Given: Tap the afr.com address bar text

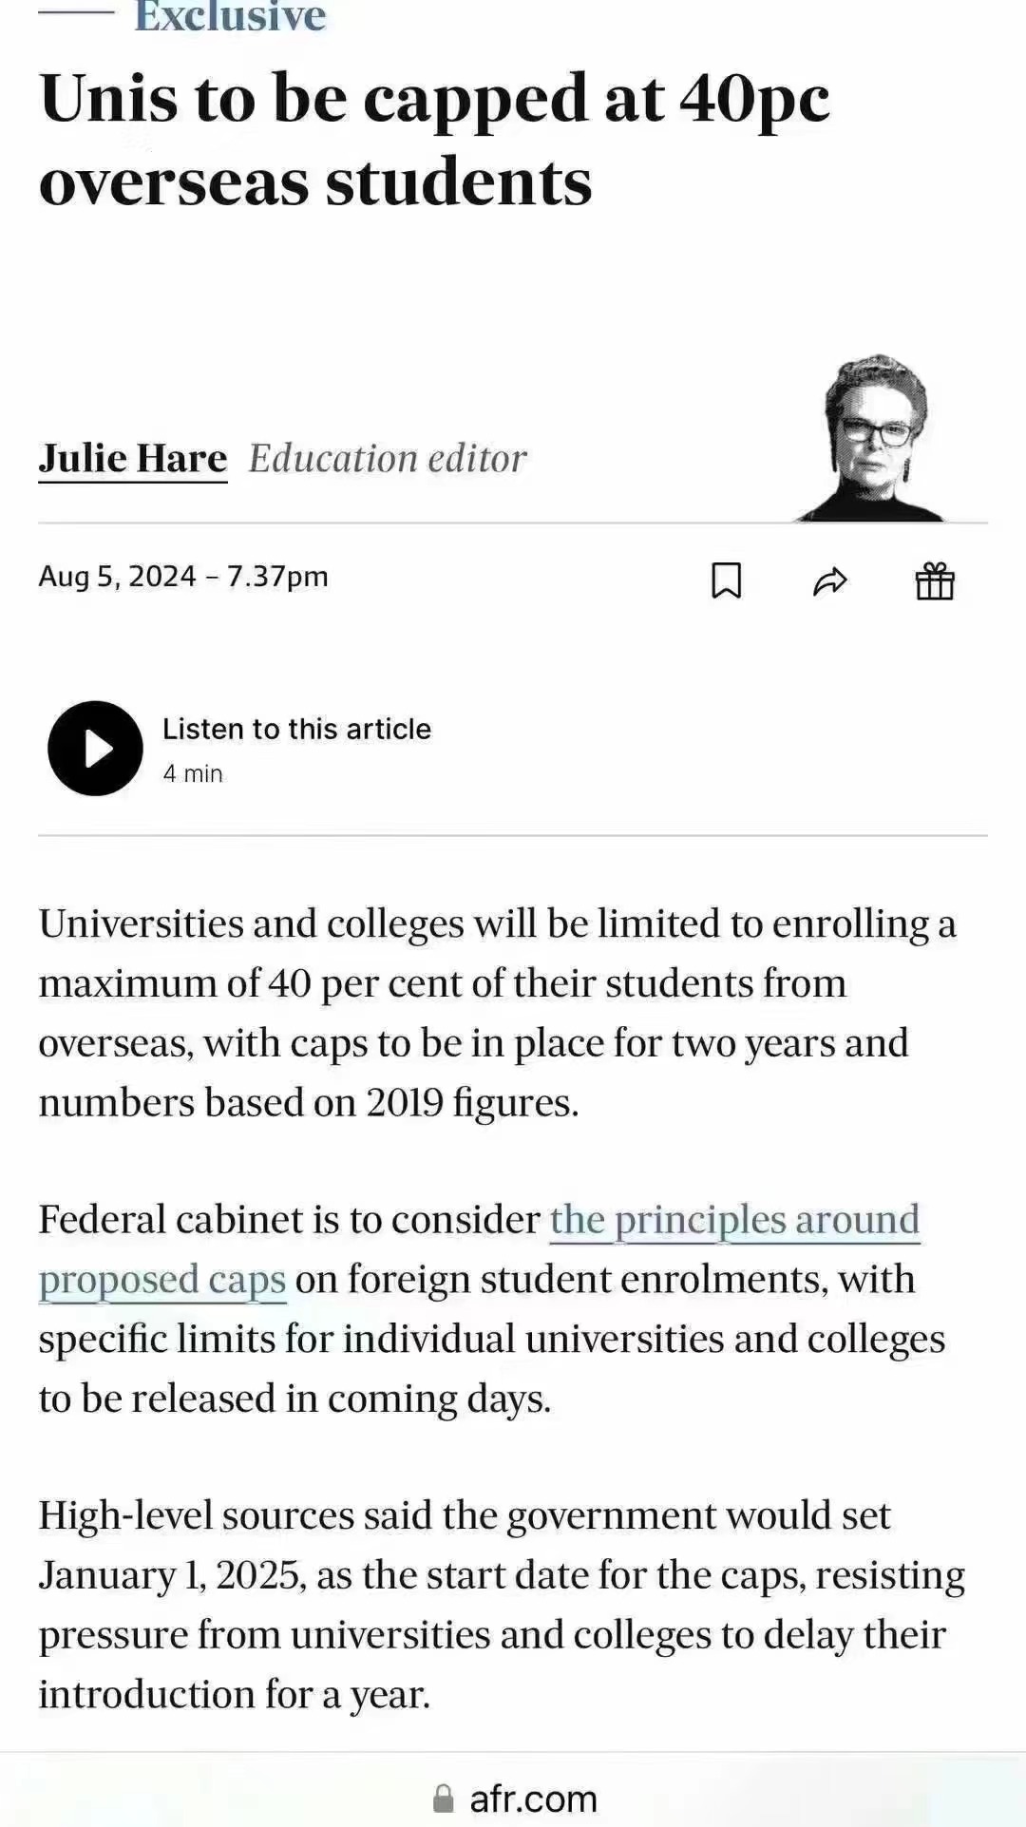Looking at the screenshot, I should pos(533,1798).
